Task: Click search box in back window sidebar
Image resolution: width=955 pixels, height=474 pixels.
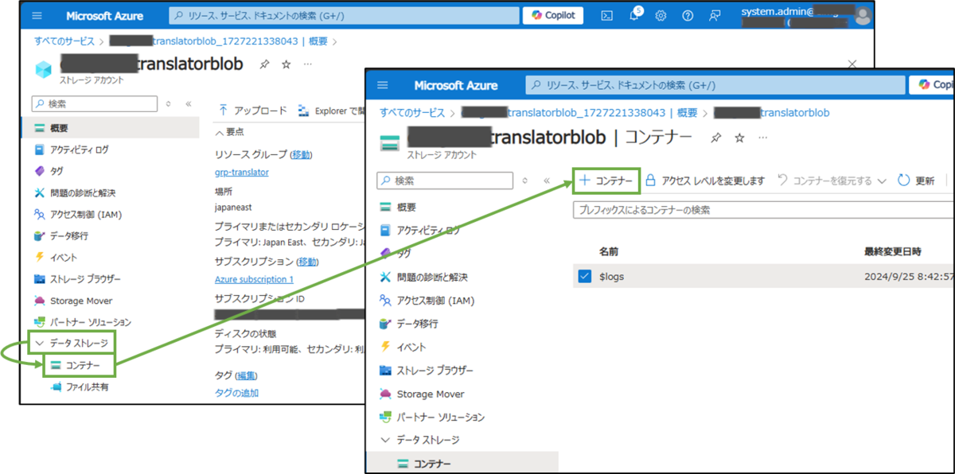Action: click(x=95, y=103)
